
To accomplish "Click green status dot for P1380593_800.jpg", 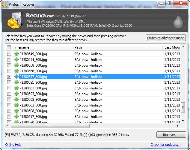I will [x=16, y=94].
